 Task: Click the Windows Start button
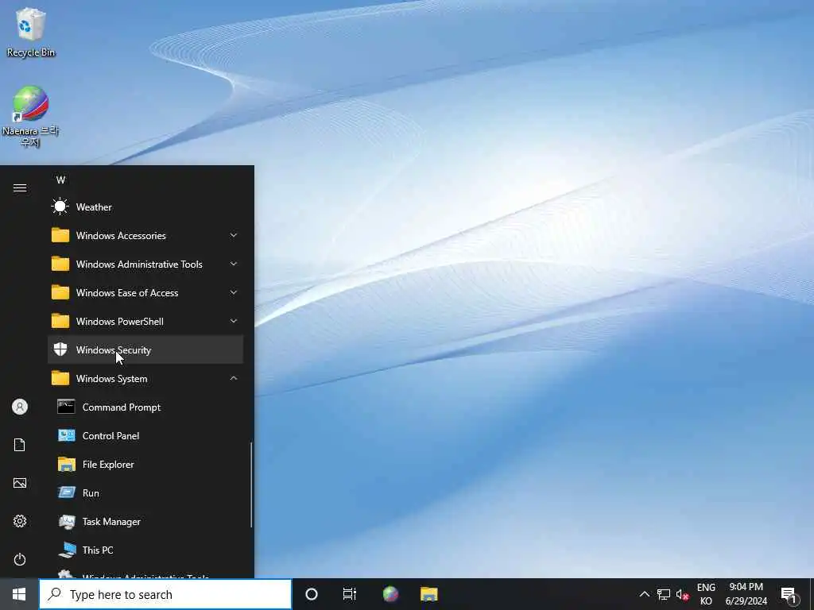(x=19, y=594)
